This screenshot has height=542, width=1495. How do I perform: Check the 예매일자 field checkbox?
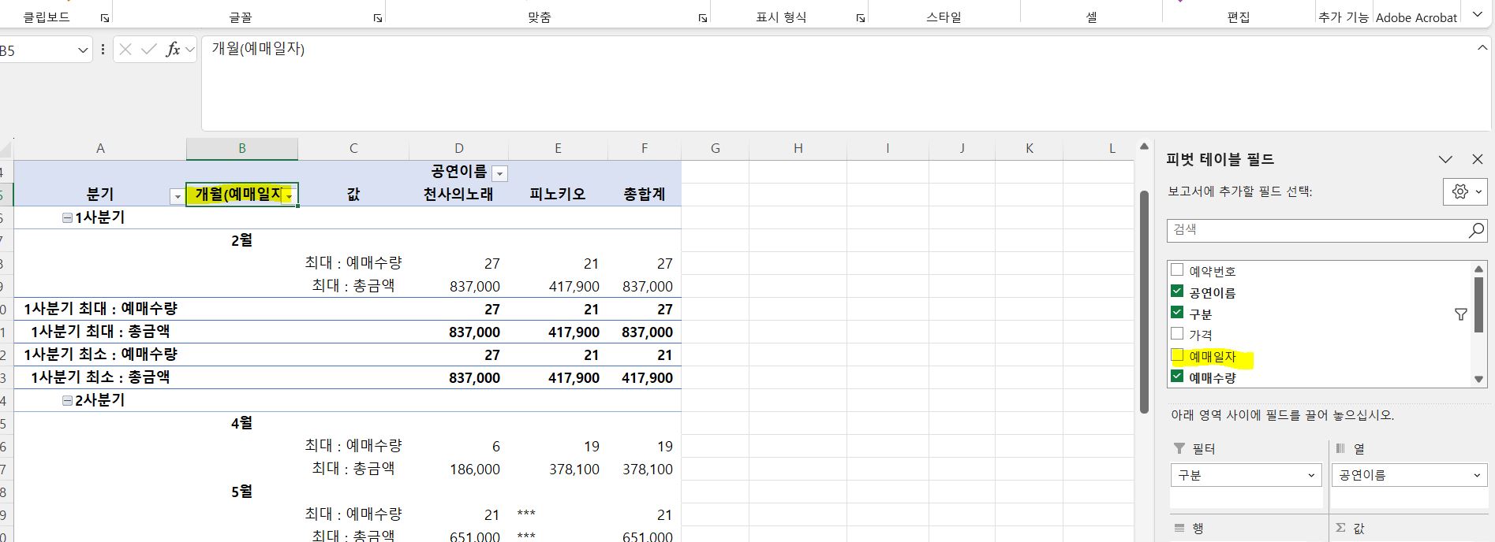tap(1177, 356)
